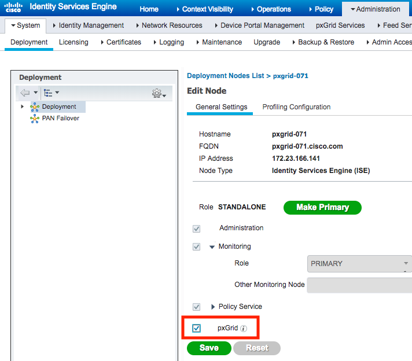Toggle the Administration checkbox

(196, 229)
